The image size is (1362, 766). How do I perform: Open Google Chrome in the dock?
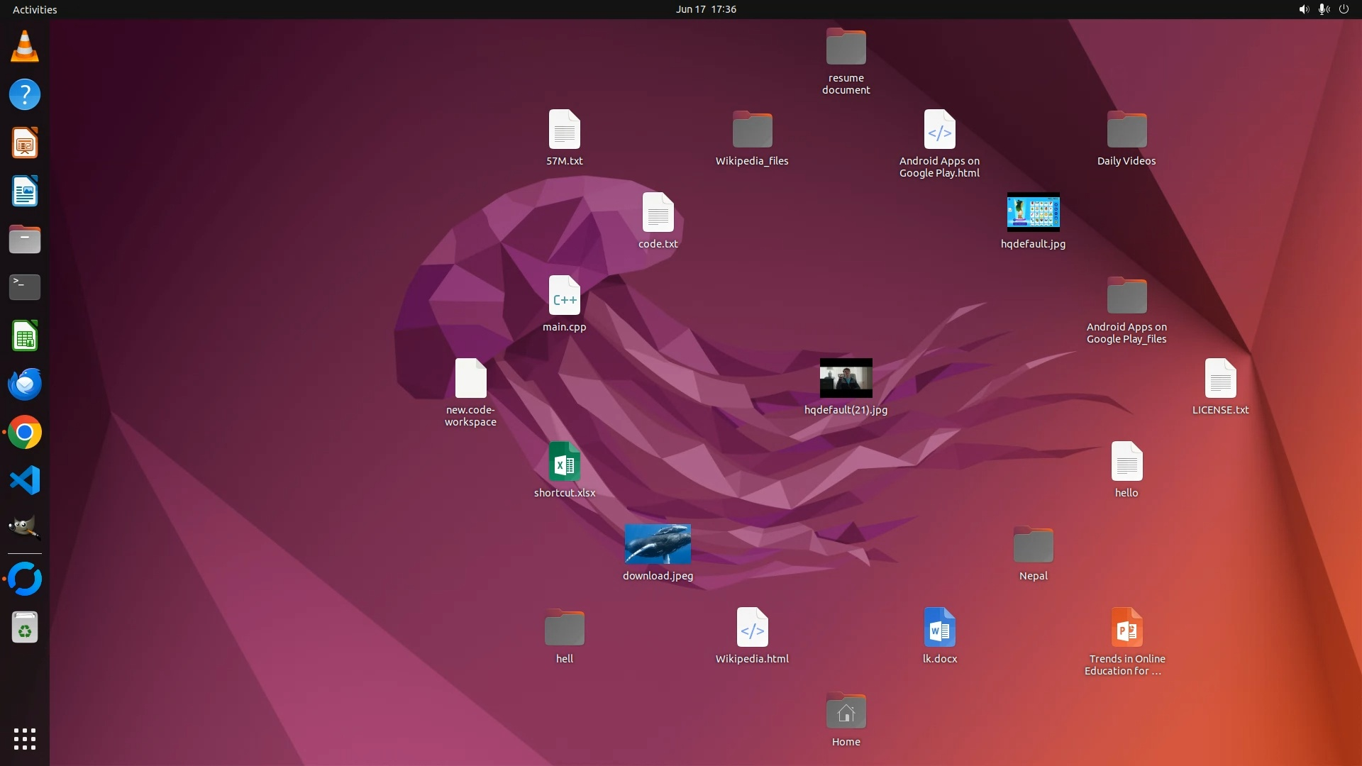click(25, 433)
